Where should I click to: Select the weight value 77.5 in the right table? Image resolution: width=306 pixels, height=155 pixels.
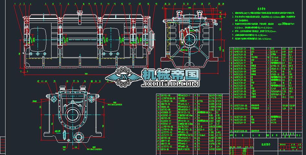click(291, 60)
